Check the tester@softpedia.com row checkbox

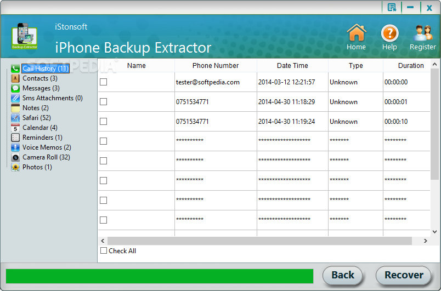tap(104, 82)
